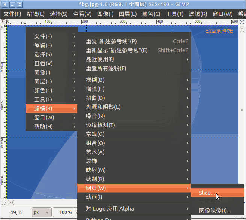Maximize the GIMP window from title bar
Screen dimensions: 246x220
point(20,4)
